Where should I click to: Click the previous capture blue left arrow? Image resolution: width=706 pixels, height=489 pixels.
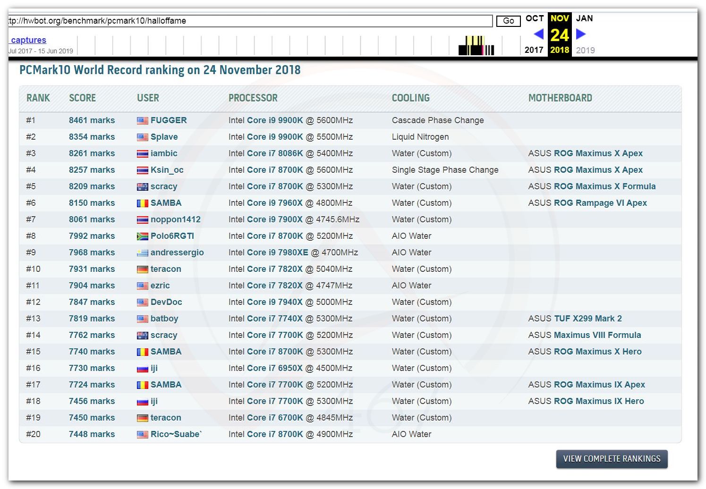(538, 34)
